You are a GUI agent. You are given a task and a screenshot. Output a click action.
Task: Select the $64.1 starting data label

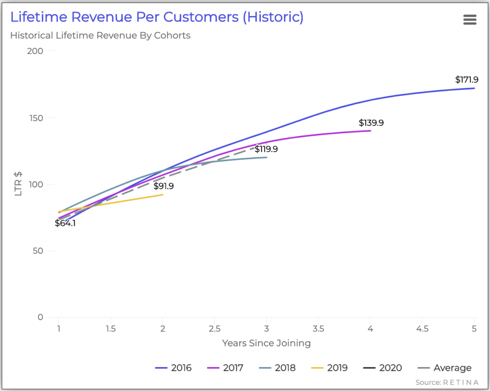click(x=65, y=223)
